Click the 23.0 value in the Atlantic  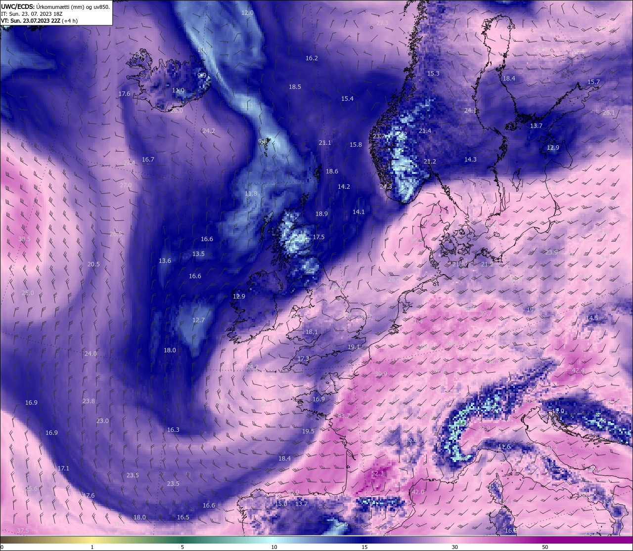pos(102,421)
